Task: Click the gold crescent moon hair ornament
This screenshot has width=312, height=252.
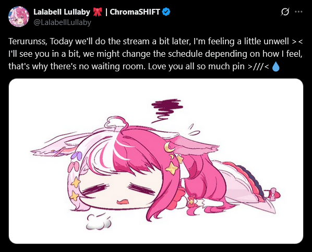Action: coord(169,147)
